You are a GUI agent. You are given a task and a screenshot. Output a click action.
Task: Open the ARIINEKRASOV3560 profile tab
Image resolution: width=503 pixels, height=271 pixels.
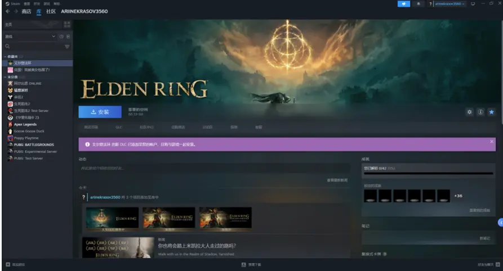pyautogui.click(x=84, y=11)
